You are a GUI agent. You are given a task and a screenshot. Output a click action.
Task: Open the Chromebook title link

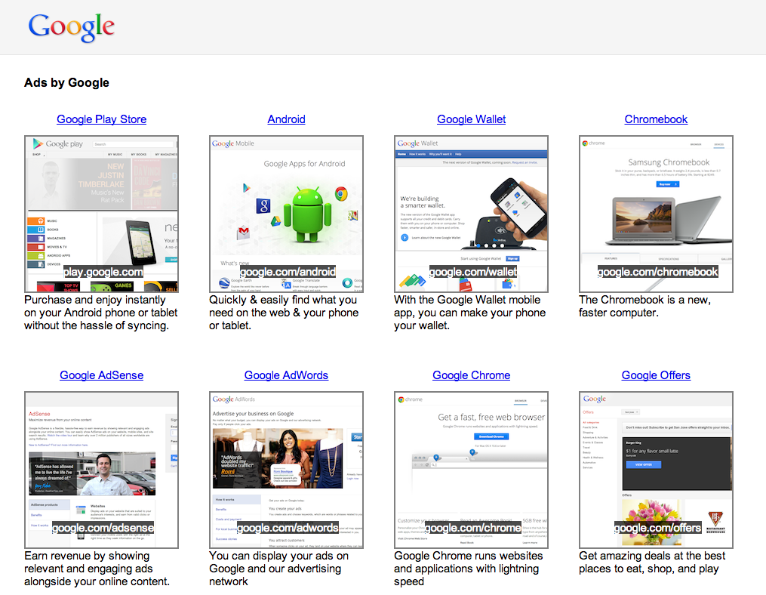(x=656, y=119)
